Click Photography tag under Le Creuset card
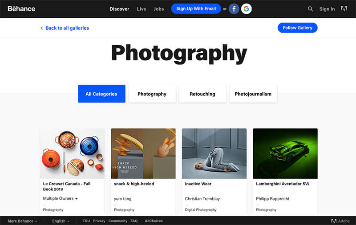This screenshot has height=225, width=356. pos(53,210)
